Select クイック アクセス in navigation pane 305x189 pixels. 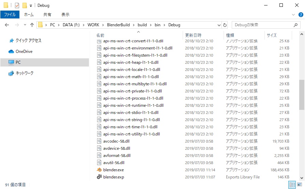pyautogui.click(x=28, y=41)
